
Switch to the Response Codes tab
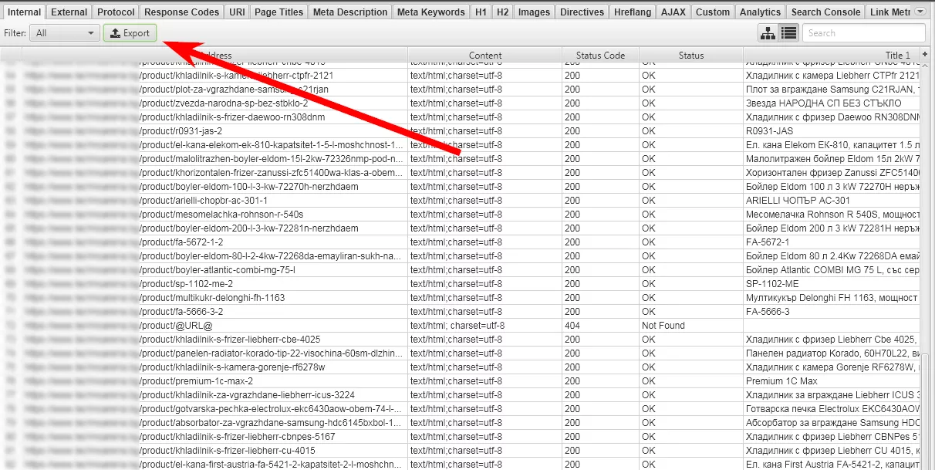(181, 12)
